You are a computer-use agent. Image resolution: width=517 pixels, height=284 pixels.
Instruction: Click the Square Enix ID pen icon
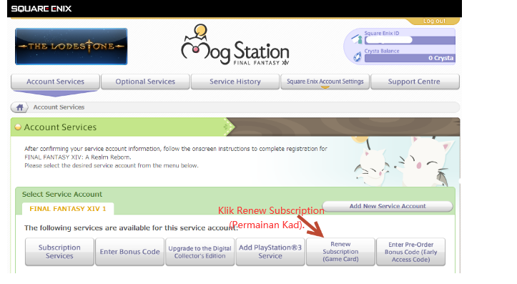pos(357,39)
